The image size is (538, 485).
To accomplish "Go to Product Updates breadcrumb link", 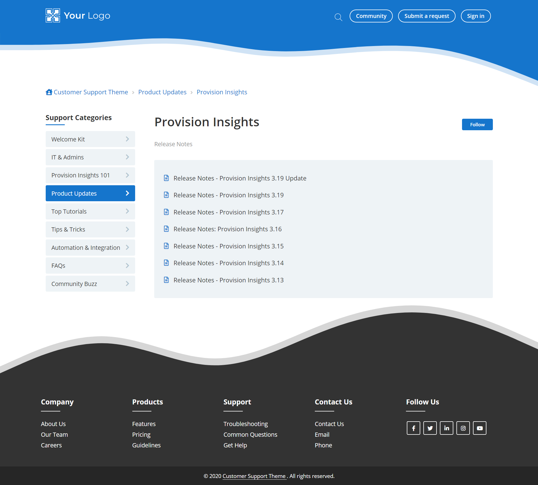I will (x=162, y=92).
